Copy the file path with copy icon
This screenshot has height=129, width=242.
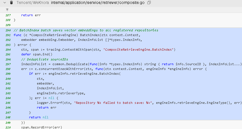(149, 3)
